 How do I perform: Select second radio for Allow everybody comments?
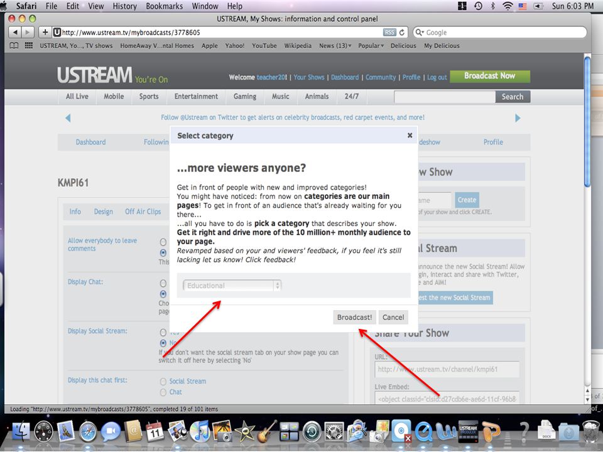click(x=163, y=252)
